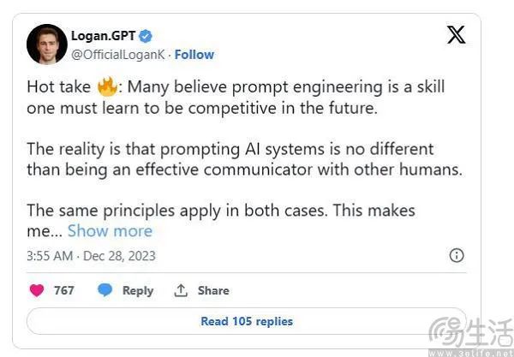Click the 767 likes count

(x=64, y=290)
